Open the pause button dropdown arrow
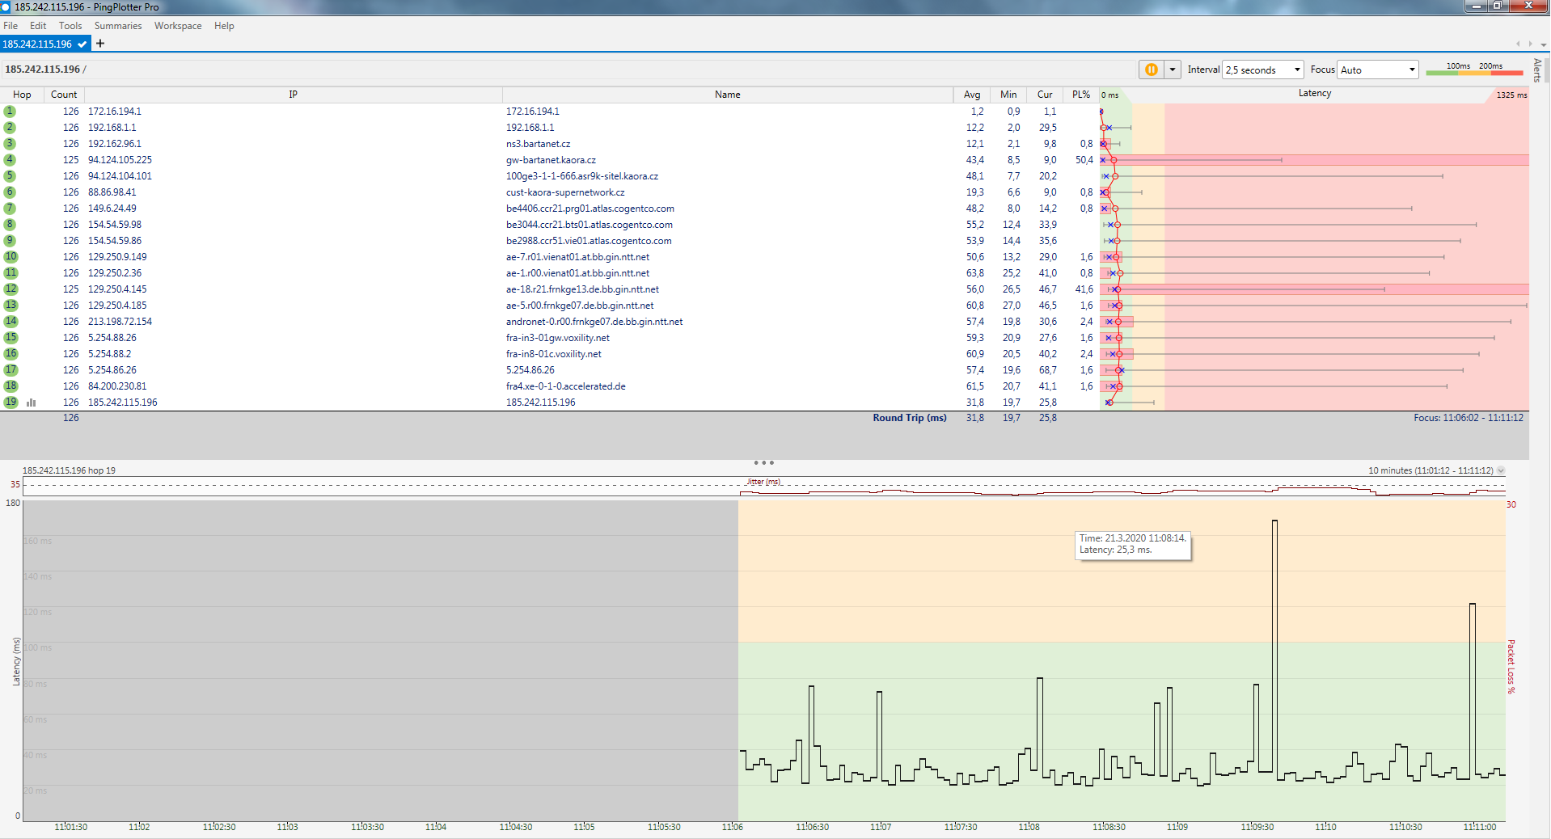The height and width of the screenshot is (839, 1551). point(1173,70)
